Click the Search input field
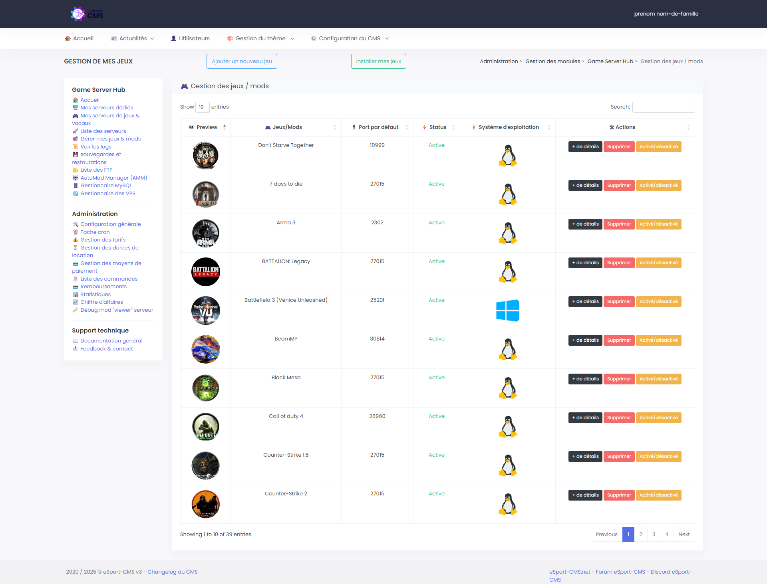This screenshot has height=584, width=767. click(664, 107)
